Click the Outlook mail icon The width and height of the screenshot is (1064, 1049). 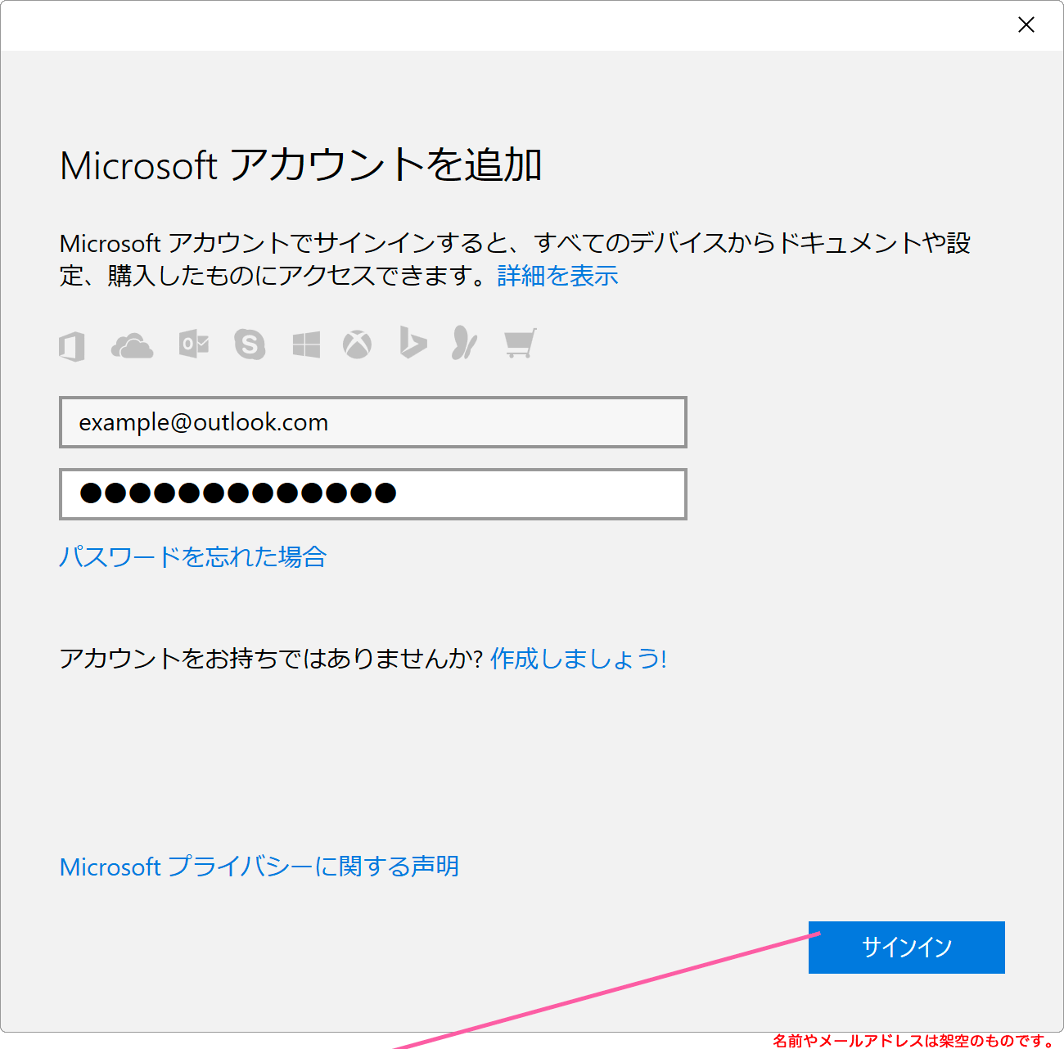coord(194,344)
